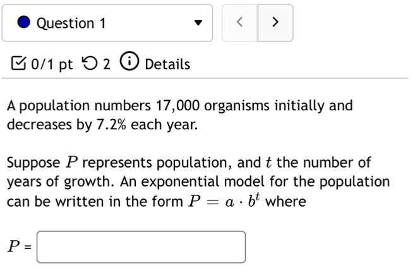Click the blue dot question status icon

(x=24, y=23)
